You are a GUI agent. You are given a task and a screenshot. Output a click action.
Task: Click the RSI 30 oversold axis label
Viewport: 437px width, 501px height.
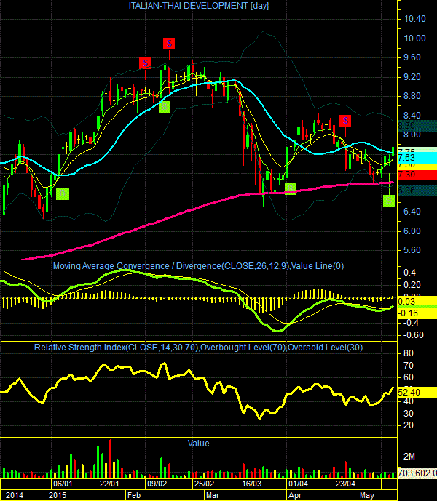tap(409, 414)
